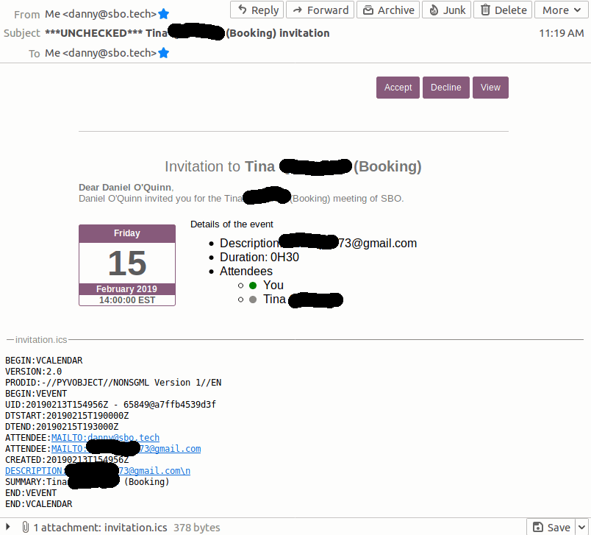Click the Reply button
Image resolution: width=591 pixels, height=535 pixels.
tap(257, 10)
